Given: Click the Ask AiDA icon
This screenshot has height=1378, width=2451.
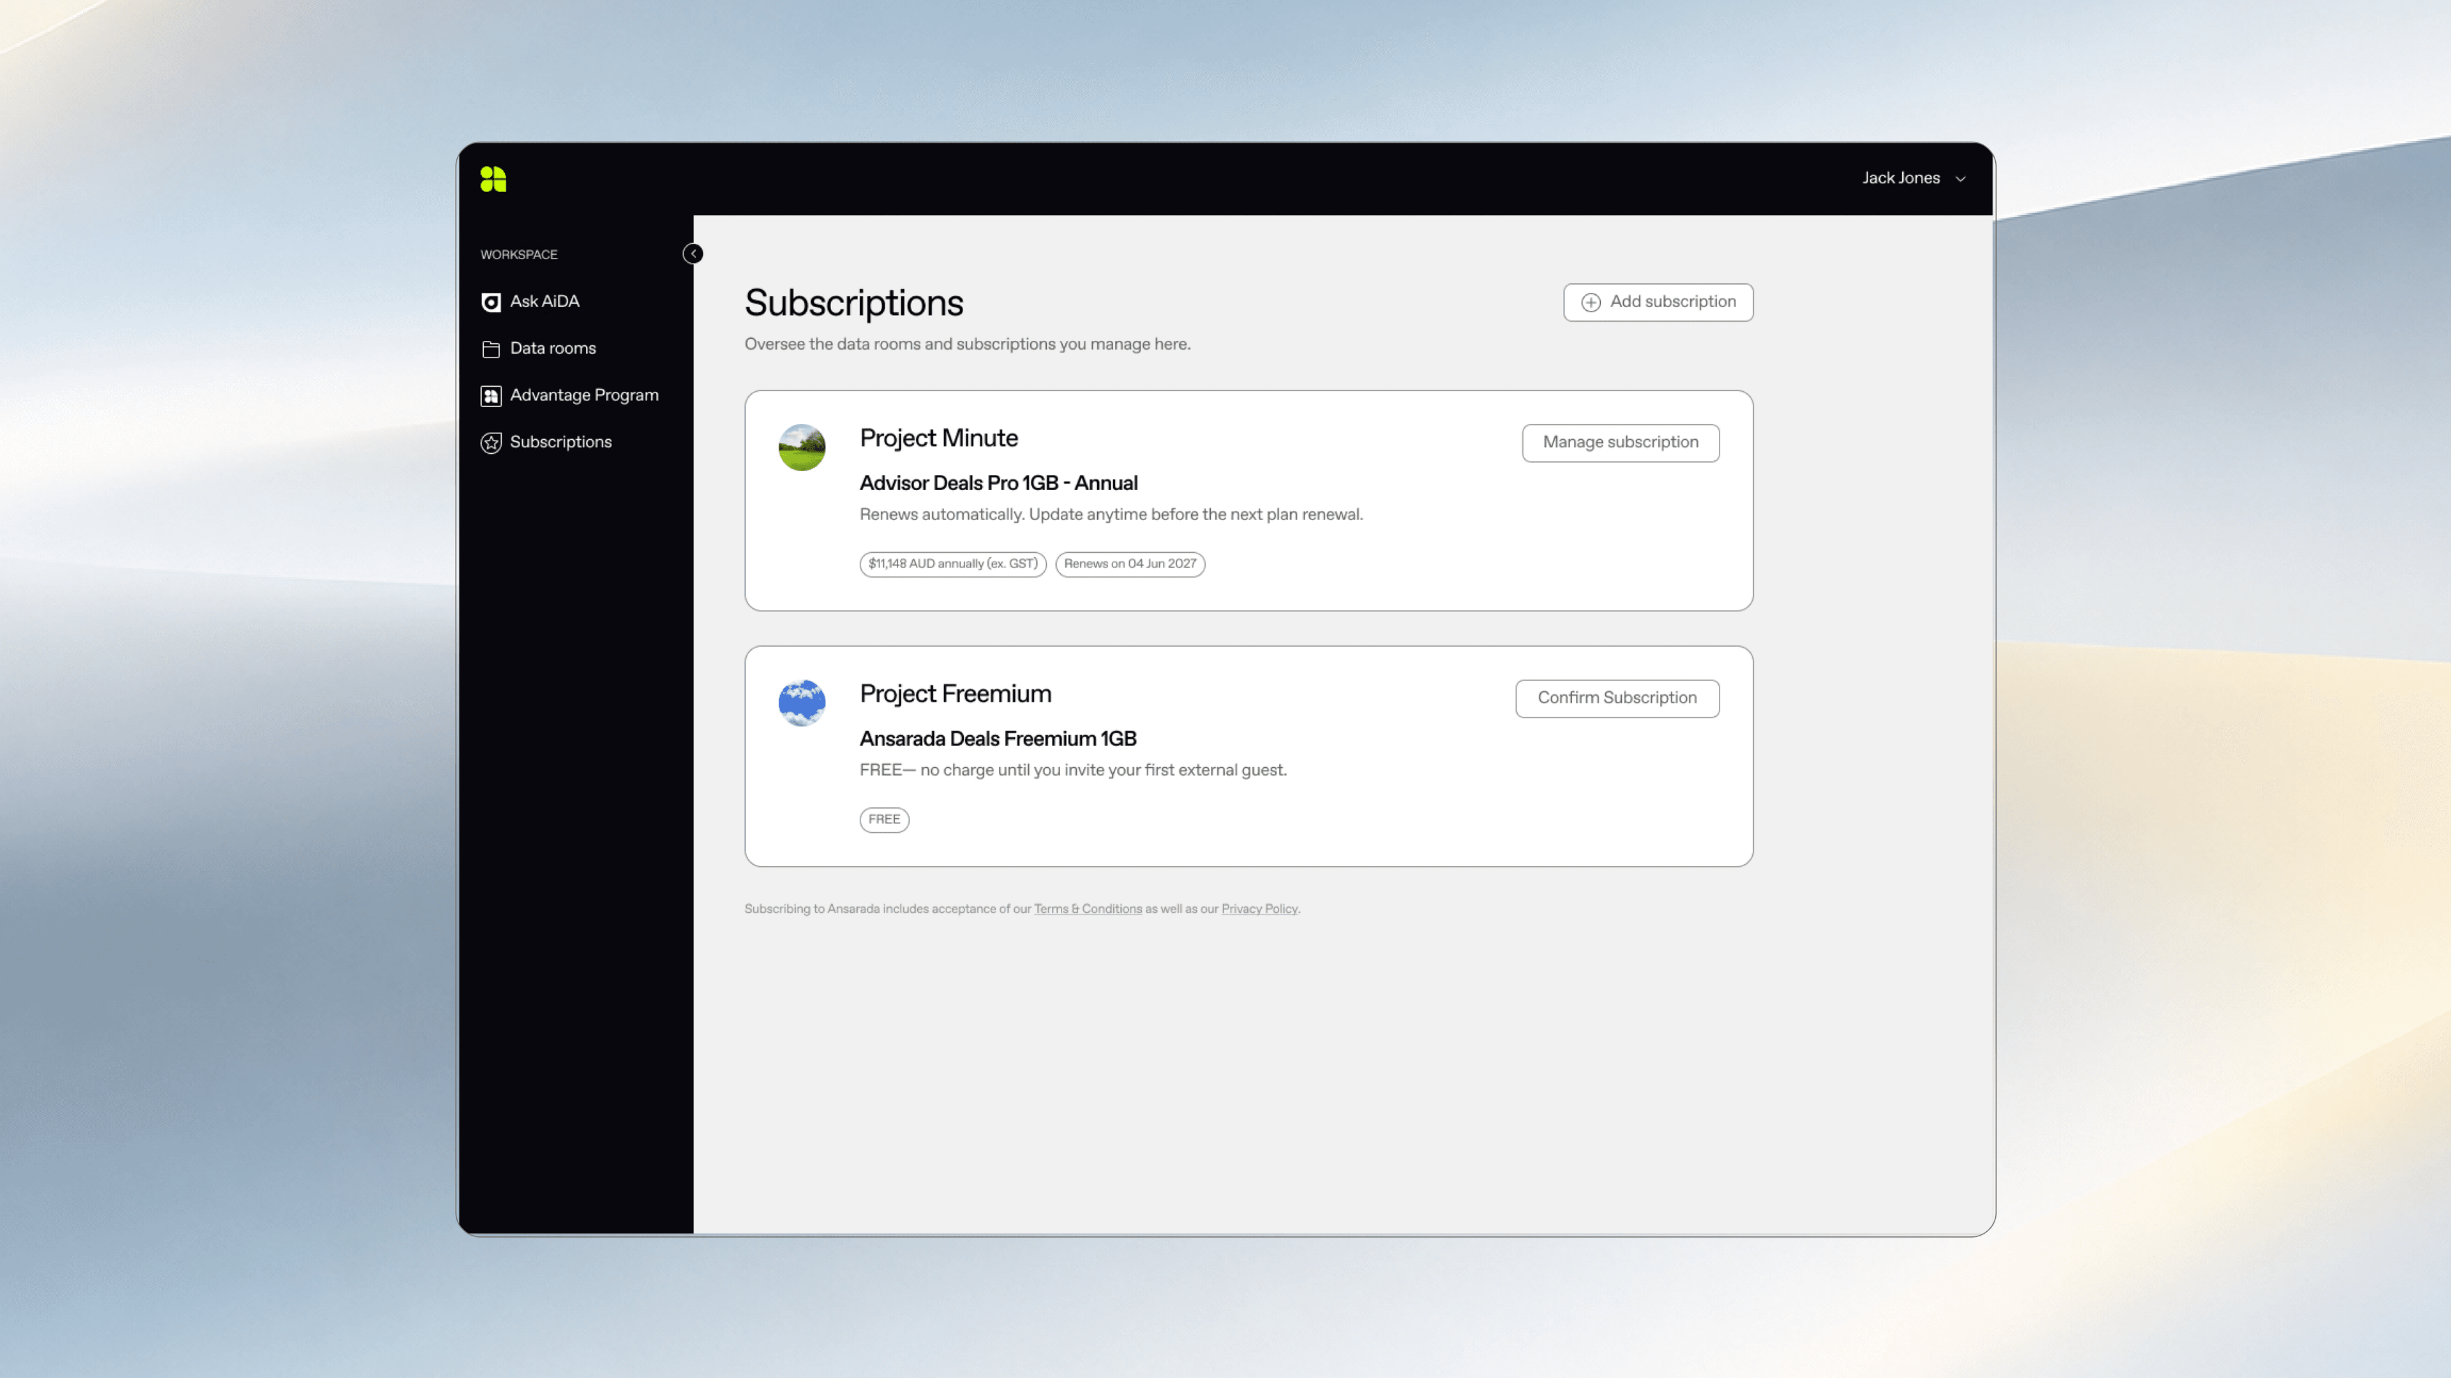Looking at the screenshot, I should [x=491, y=302].
